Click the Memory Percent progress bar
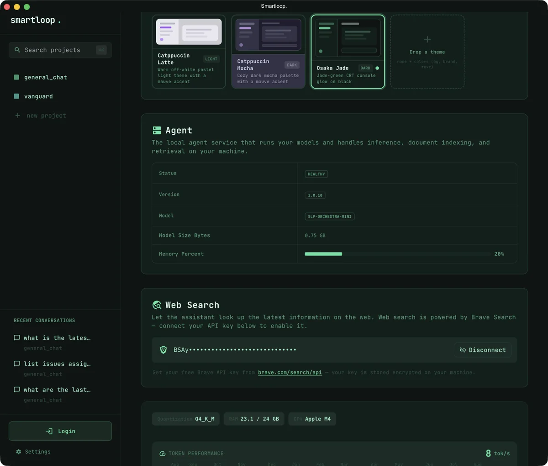This screenshot has height=466, width=548. coord(397,254)
